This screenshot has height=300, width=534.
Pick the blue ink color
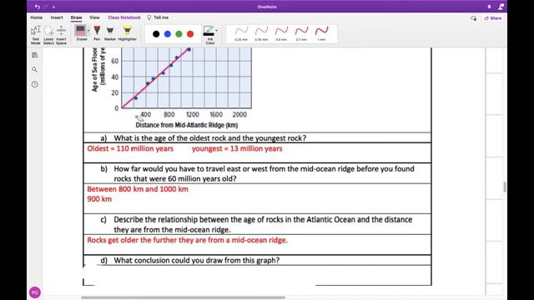pyautogui.click(x=168, y=33)
